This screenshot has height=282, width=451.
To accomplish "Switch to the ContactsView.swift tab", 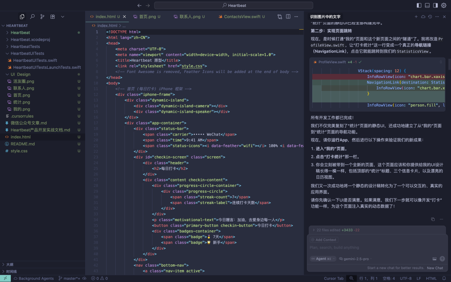I will point(242,17).
